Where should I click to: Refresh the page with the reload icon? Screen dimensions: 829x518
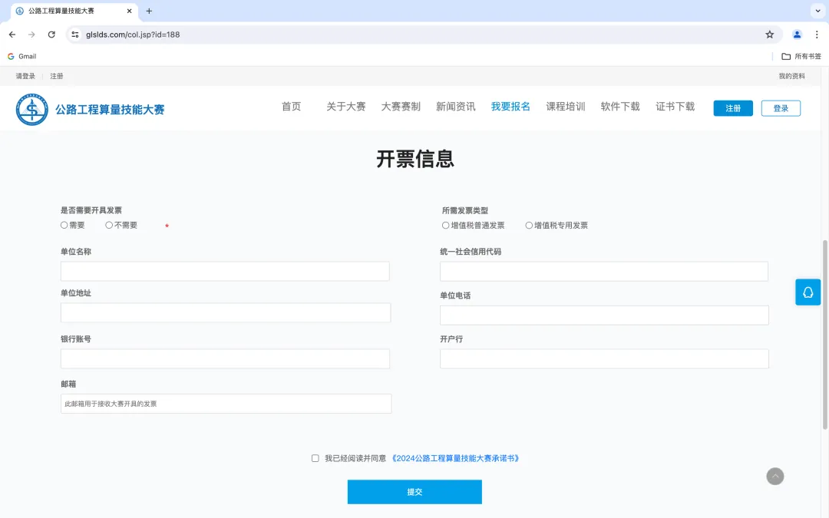(x=51, y=34)
